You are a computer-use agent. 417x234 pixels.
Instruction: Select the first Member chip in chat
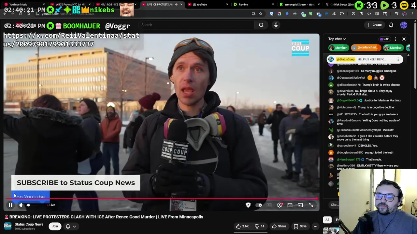338,48
